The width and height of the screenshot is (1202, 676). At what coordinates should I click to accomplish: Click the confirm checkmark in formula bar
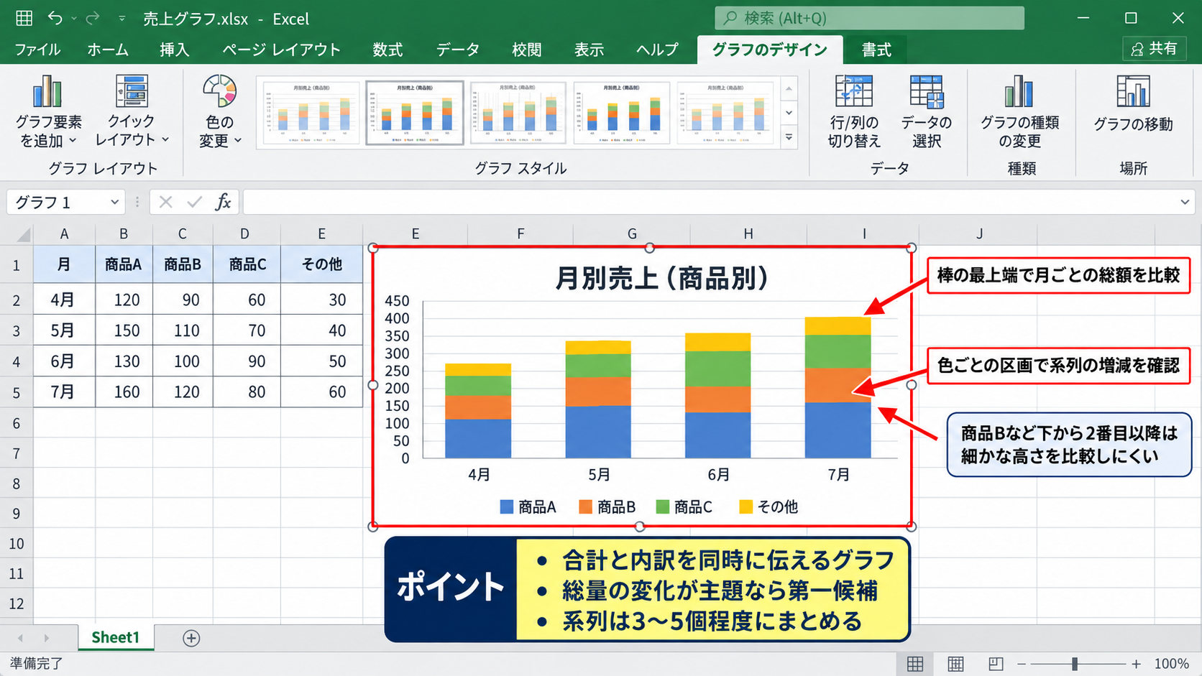194,202
